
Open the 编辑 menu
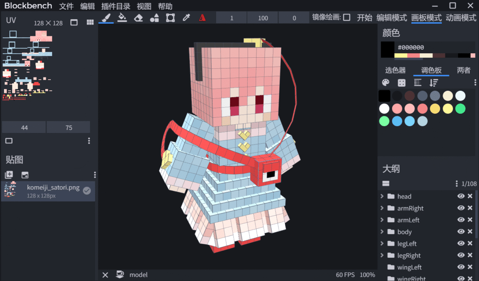(x=87, y=6)
